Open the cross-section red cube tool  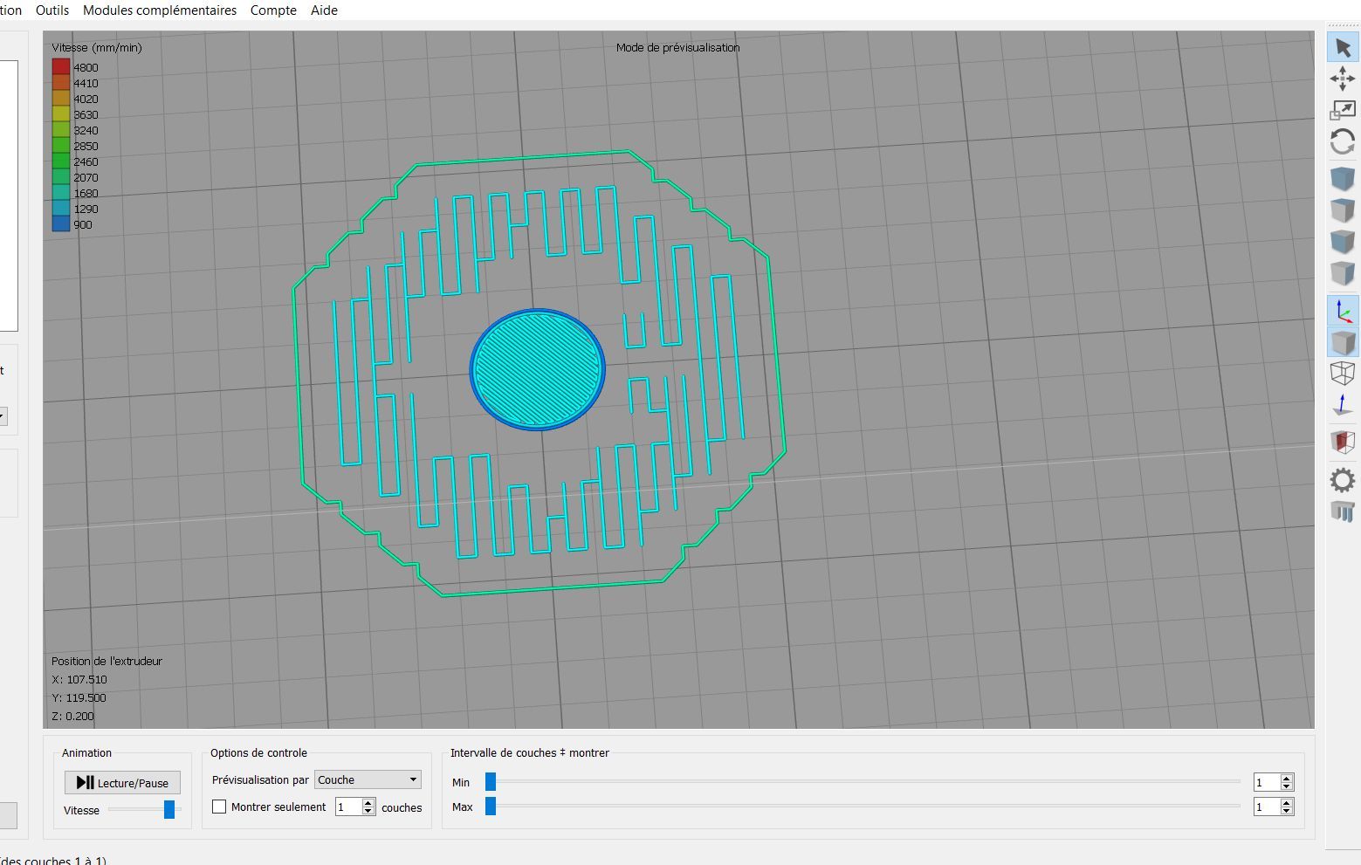pos(1343,442)
